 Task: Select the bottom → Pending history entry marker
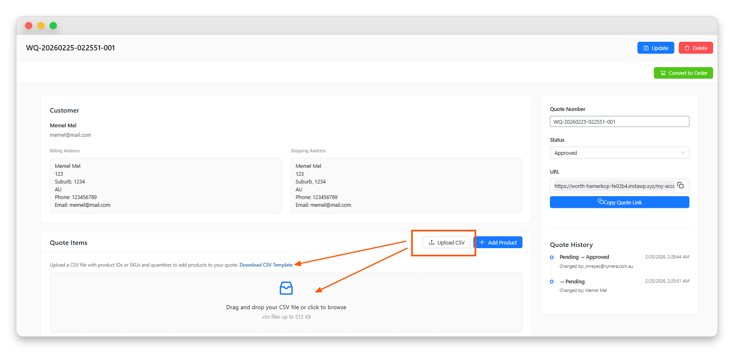[552, 282]
